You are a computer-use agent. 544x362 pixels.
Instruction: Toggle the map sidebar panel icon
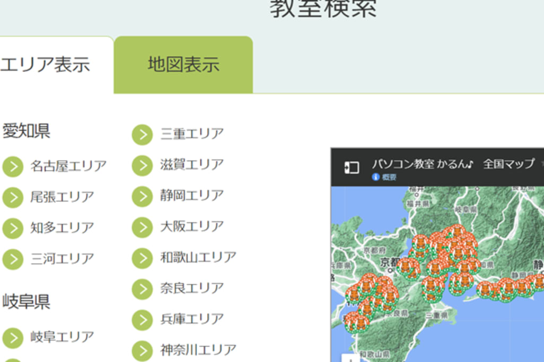point(351,168)
